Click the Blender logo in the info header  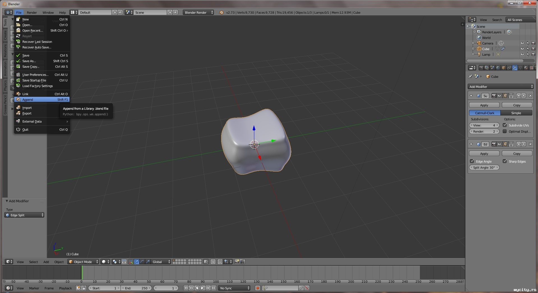pos(221,12)
